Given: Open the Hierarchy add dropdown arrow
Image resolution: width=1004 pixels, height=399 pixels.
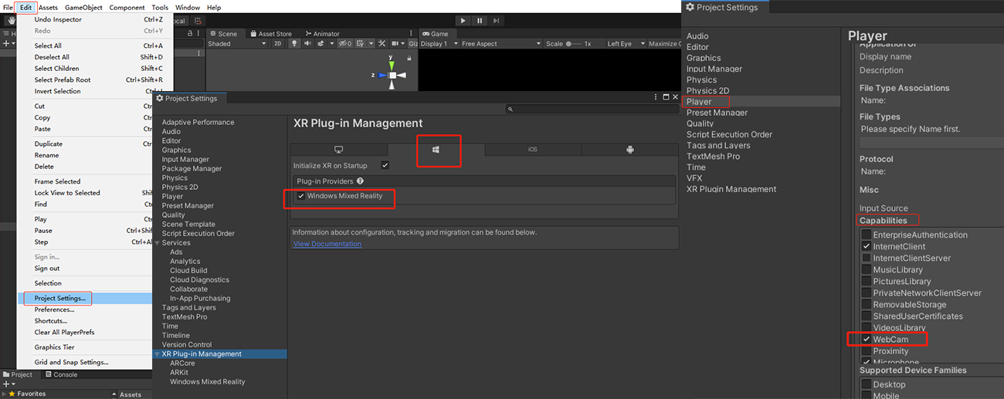Looking at the screenshot, I should [x=12, y=44].
